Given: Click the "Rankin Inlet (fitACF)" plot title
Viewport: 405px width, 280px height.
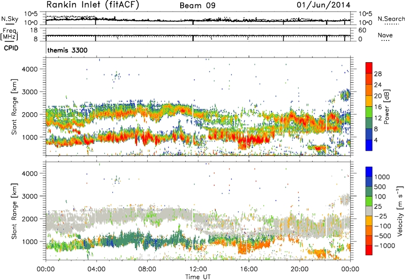Looking at the screenshot, I should click(93, 5).
